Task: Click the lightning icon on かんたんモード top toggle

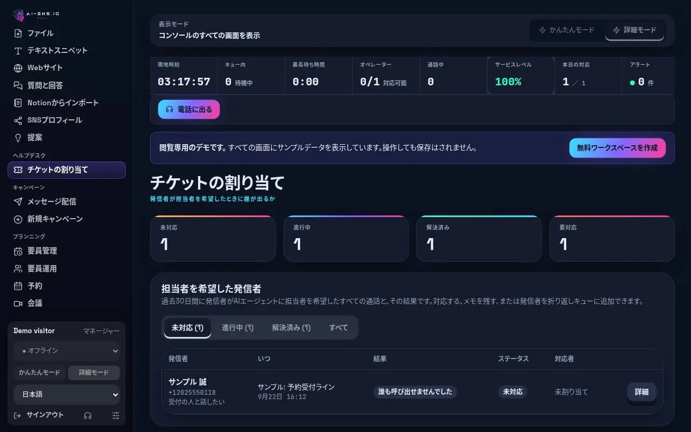Action: (543, 30)
